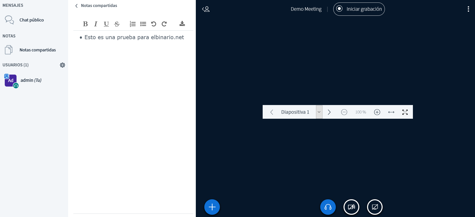This screenshot has height=217, width=475.
Task: Download the shared notes via export icon
Action: 182,24
